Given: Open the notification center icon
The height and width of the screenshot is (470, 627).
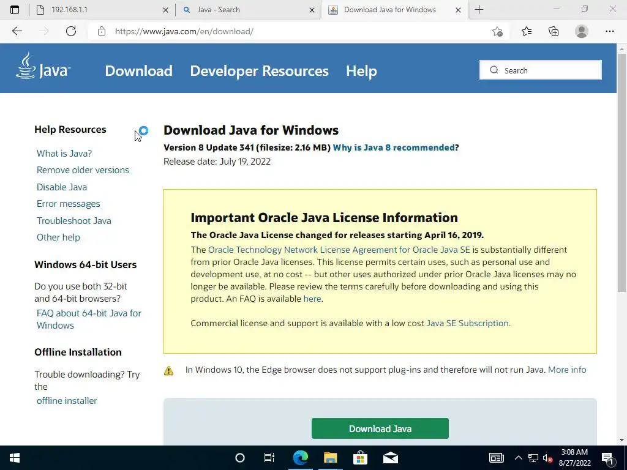Looking at the screenshot, I should pyautogui.click(x=607, y=458).
